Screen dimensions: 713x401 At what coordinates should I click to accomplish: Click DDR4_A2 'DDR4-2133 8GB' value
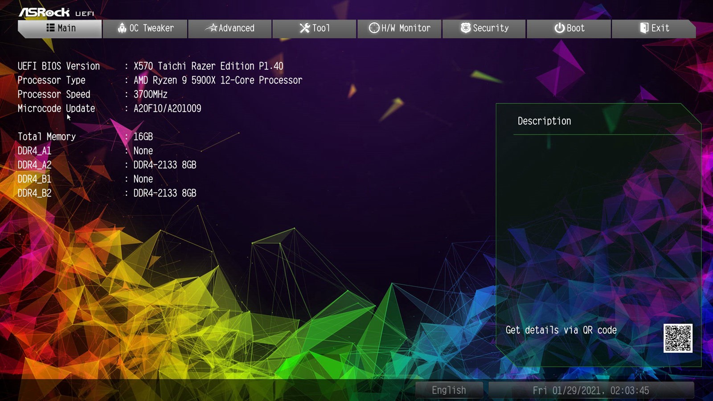click(165, 165)
